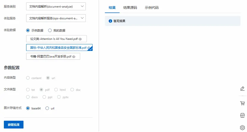Select pptx file type
Viewport: 247px width, 132px height.
[59, 97]
